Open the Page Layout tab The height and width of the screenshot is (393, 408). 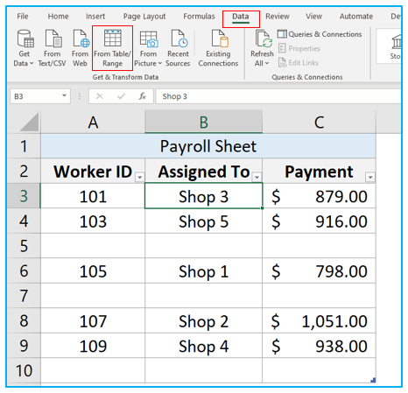tap(144, 17)
